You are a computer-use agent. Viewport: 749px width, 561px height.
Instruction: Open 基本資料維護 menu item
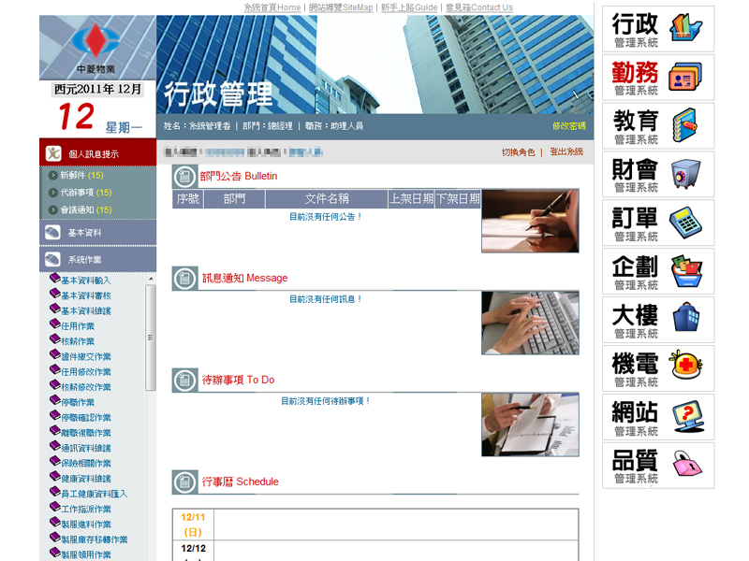(x=86, y=311)
